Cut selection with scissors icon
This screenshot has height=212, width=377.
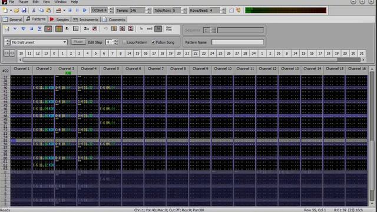click(x=34, y=11)
